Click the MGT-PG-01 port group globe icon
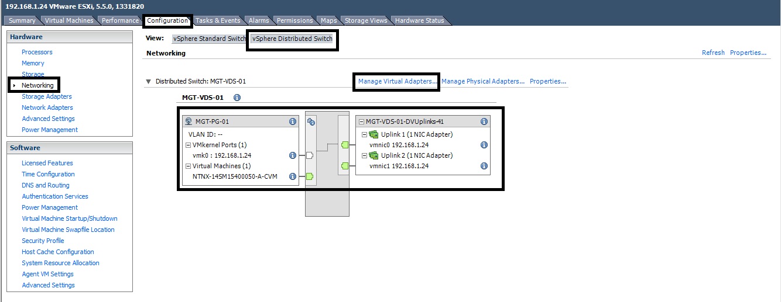 click(189, 122)
